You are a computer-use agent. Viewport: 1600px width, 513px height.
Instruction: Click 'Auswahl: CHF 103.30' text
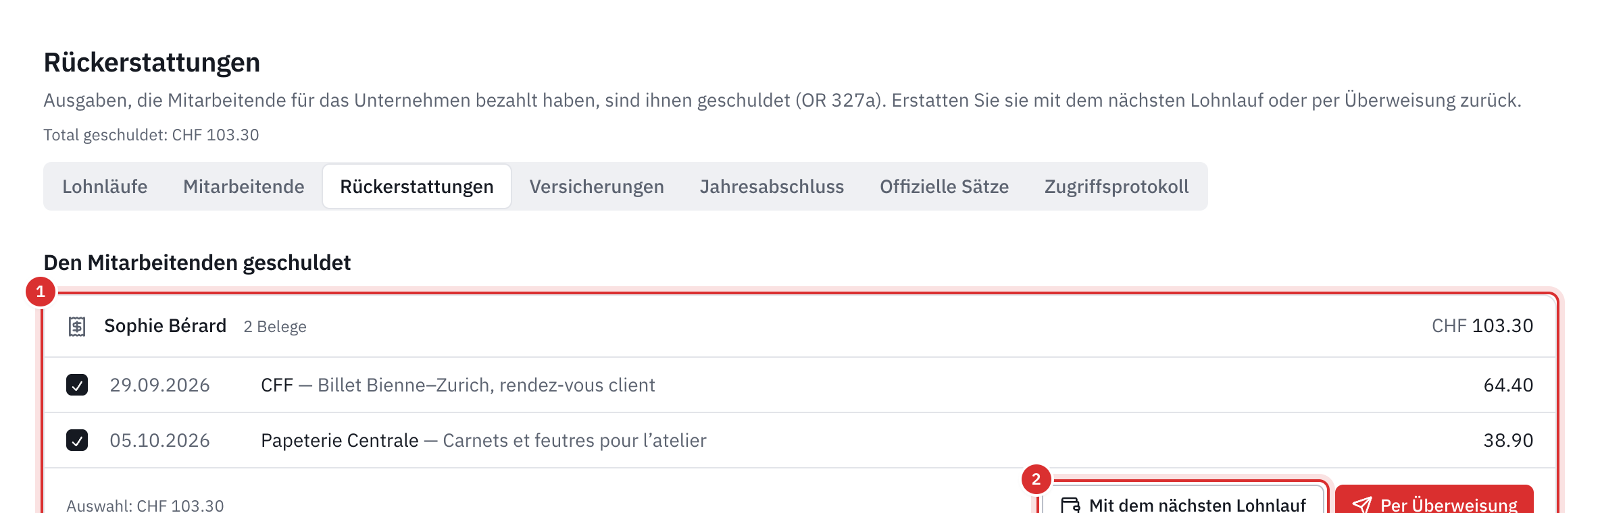(x=145, y=505)
